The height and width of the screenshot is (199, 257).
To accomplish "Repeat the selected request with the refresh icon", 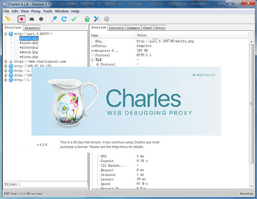I will pos(64,19).
